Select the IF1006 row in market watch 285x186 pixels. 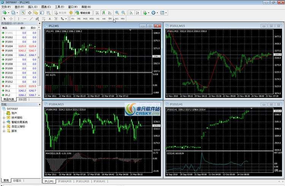19,55
